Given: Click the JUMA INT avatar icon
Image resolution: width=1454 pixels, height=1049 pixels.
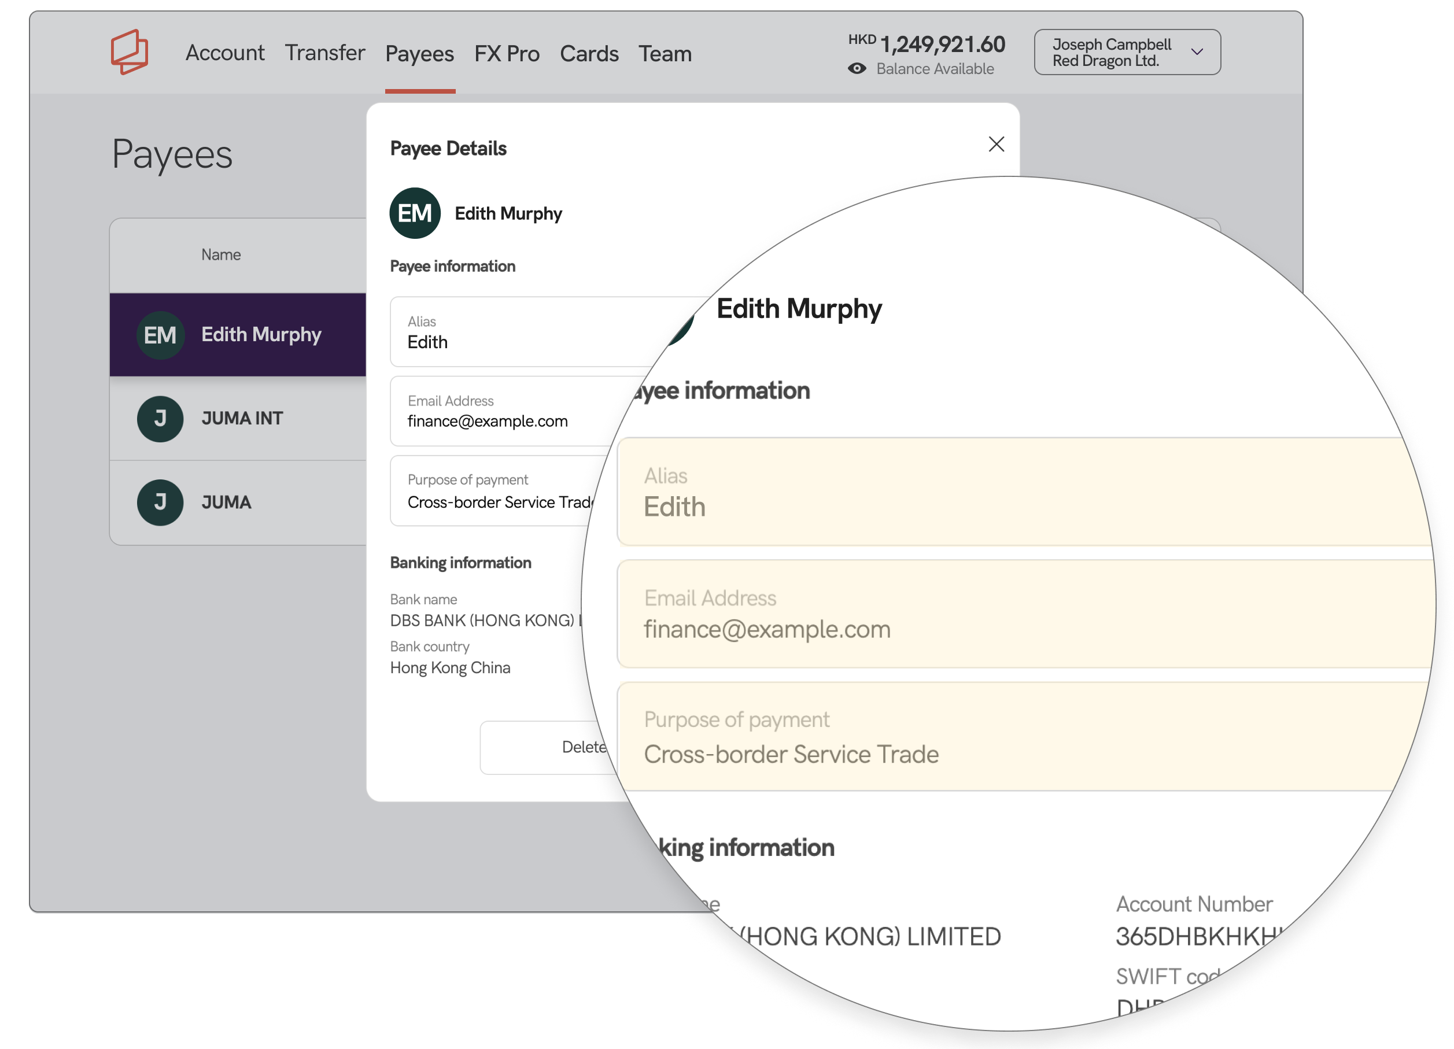Looking at the screenshot, I should pyautogui.click(x=160, y=419).
